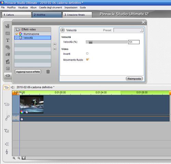Screen dimensions: 171x164
Task: Open the help question mark for Velocità
Action: [62, 30]
